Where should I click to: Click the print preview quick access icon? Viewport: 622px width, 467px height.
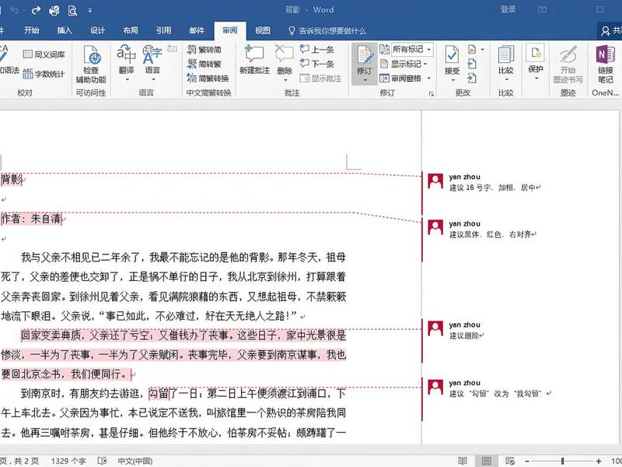coord(72,10)
